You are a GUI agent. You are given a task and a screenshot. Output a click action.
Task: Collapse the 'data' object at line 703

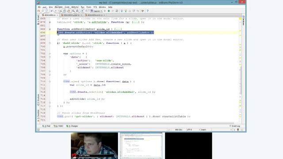click(50, 57)
